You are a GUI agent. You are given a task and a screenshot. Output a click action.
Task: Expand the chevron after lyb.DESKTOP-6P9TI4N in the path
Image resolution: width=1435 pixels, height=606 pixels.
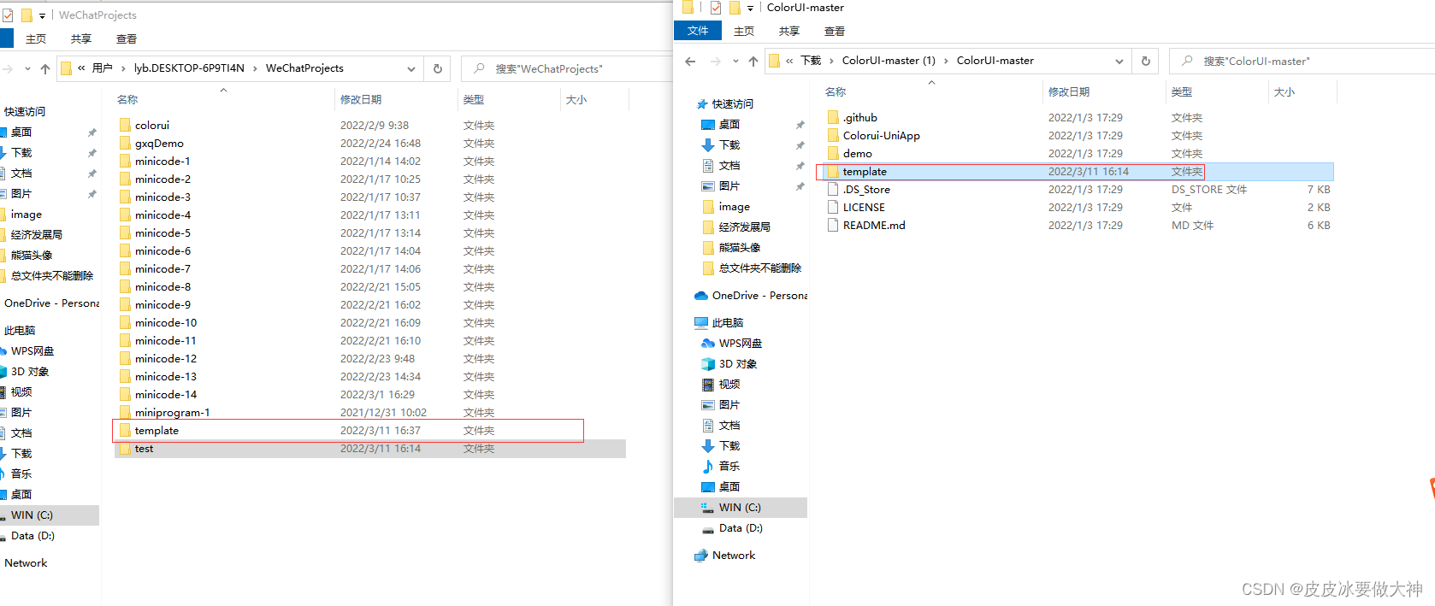coord(255,68)
